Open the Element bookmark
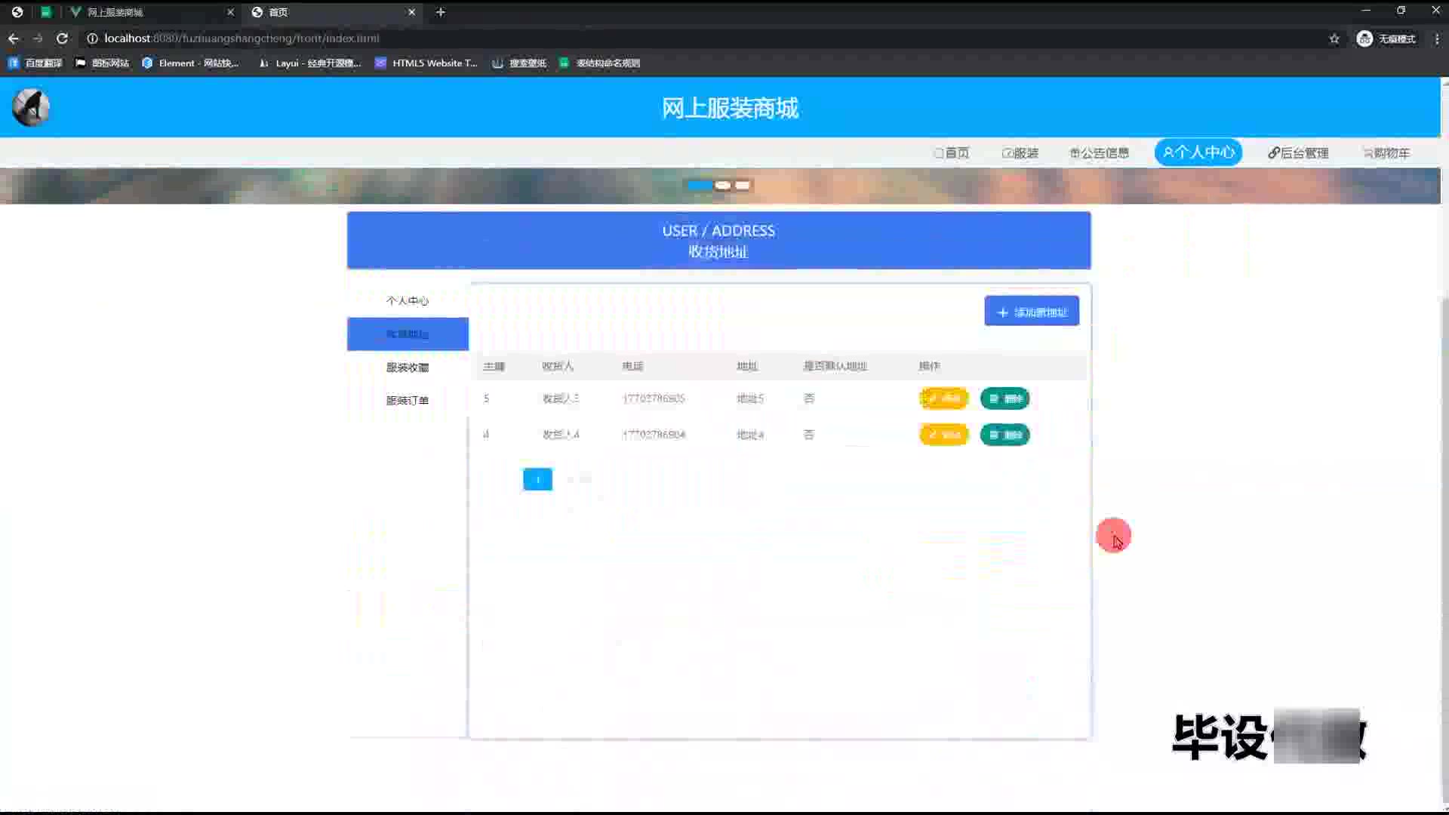The height and width of the screenshot is (815, 1449). click(191, 63)
